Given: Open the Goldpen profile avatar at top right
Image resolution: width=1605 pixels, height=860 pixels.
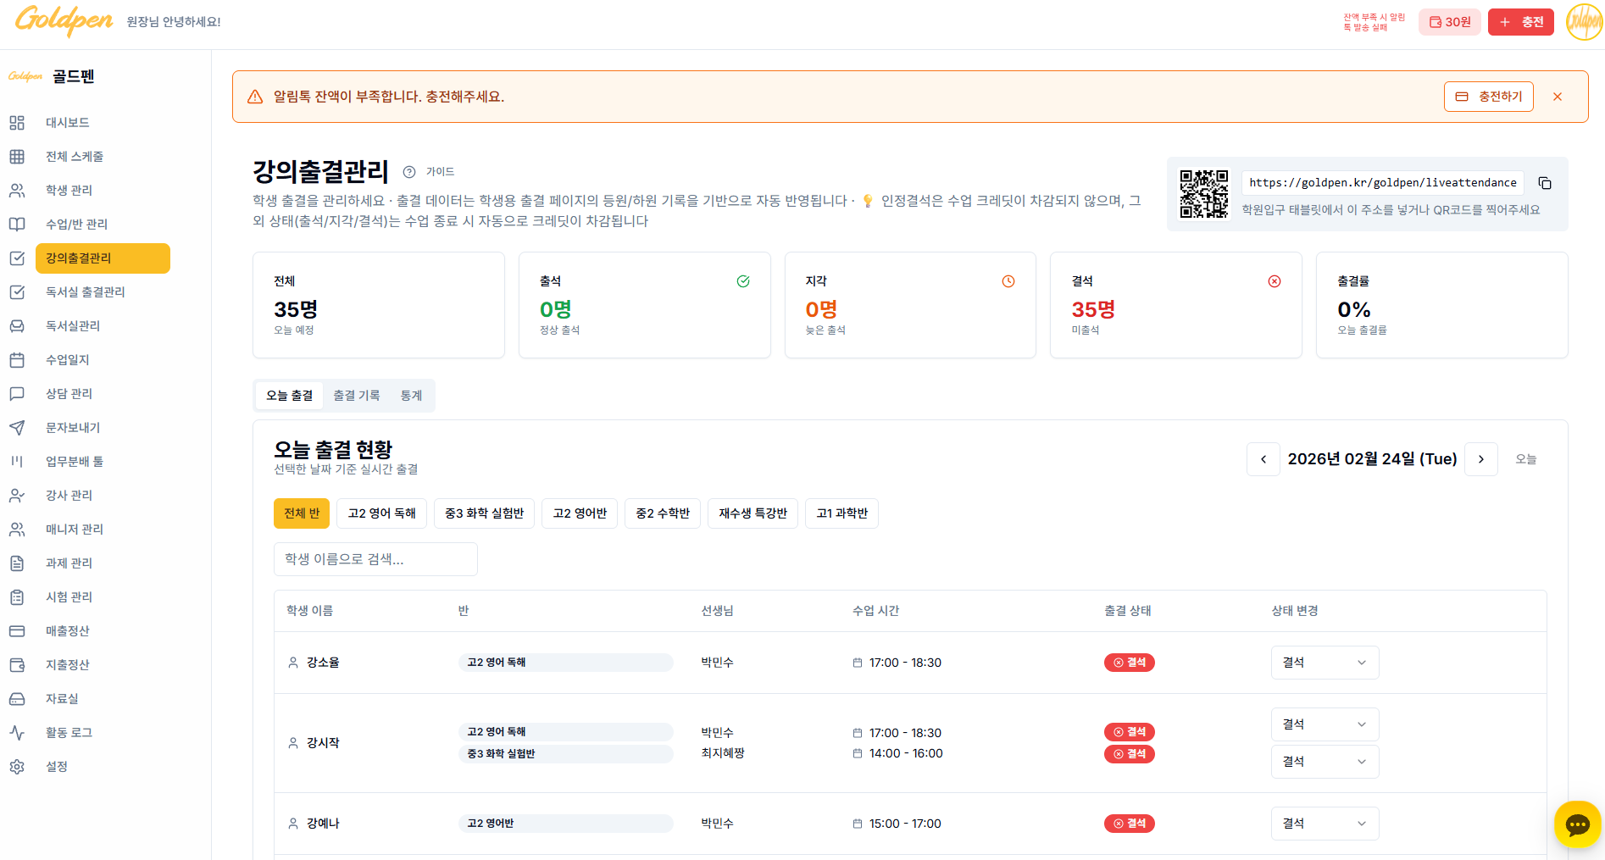Looking at the screenshot, I should click(x=1583, y=22).
